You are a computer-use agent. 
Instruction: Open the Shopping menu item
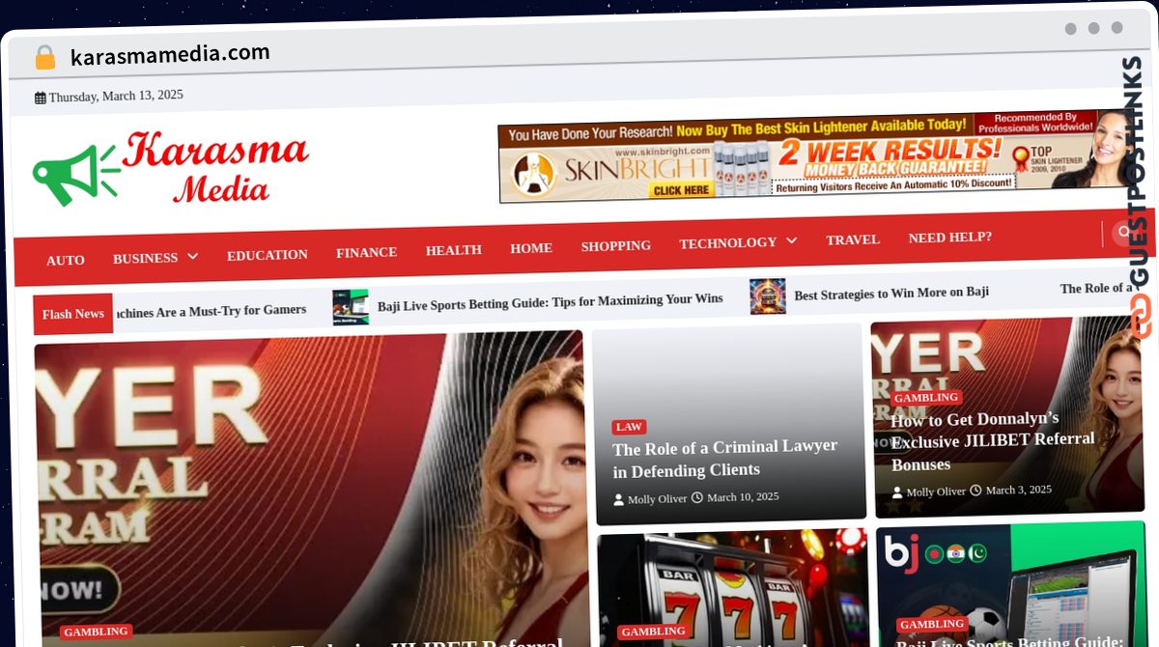click(615, 246)
